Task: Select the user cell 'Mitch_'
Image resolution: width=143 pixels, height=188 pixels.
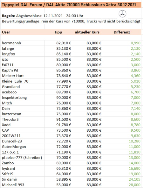Action: click(x=8, y=103)
